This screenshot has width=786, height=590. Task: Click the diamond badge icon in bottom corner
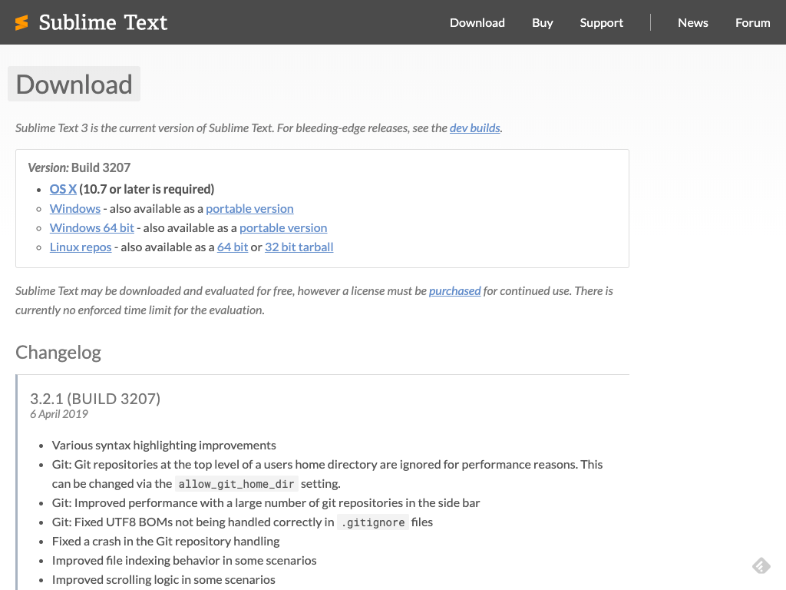761,566
